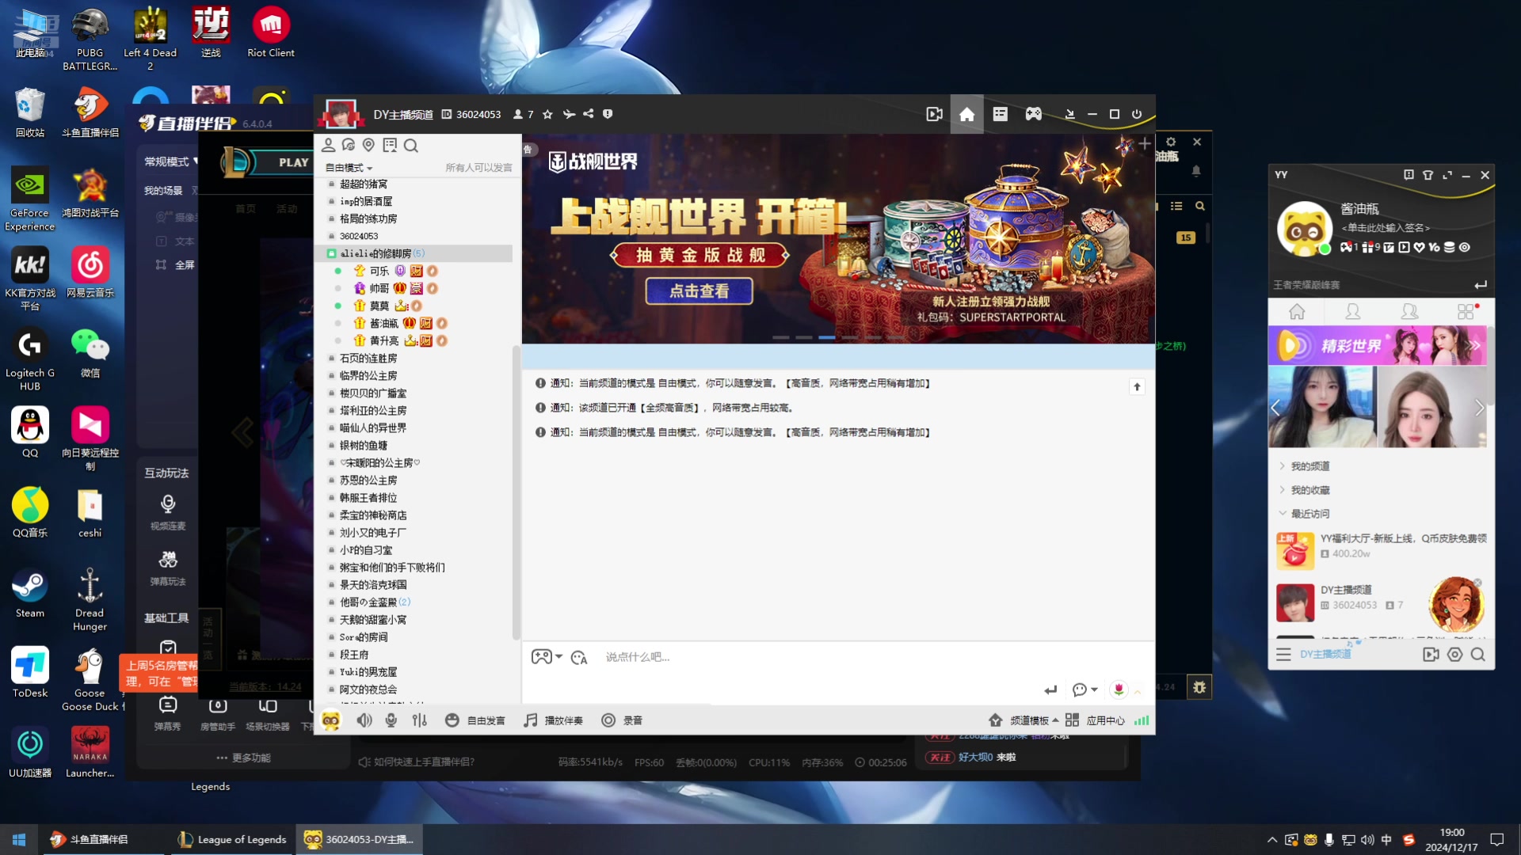Click the signature field 单击此处输入签名
The width and height of the screenshot is (1521, 855).
click(1386, 228)
